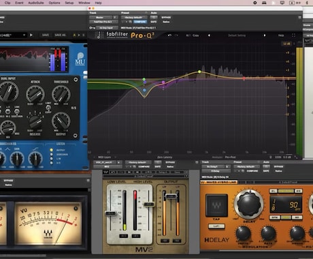Click the DUAL INPUT knob on MU compressor
This screenshot has width=313, height=259.
(9, 92)
